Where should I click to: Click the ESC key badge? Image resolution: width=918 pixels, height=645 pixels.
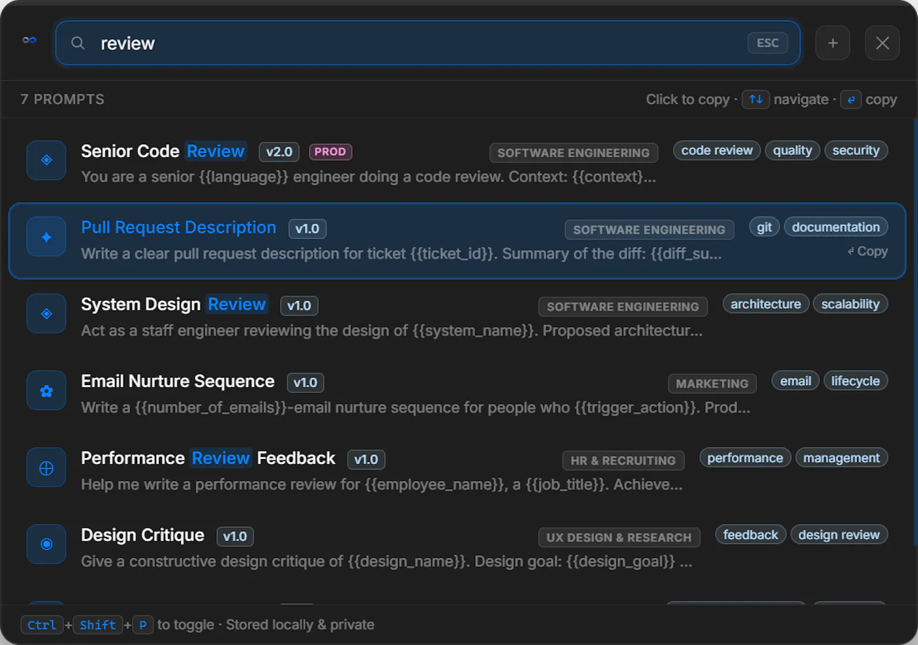(767, 43)
